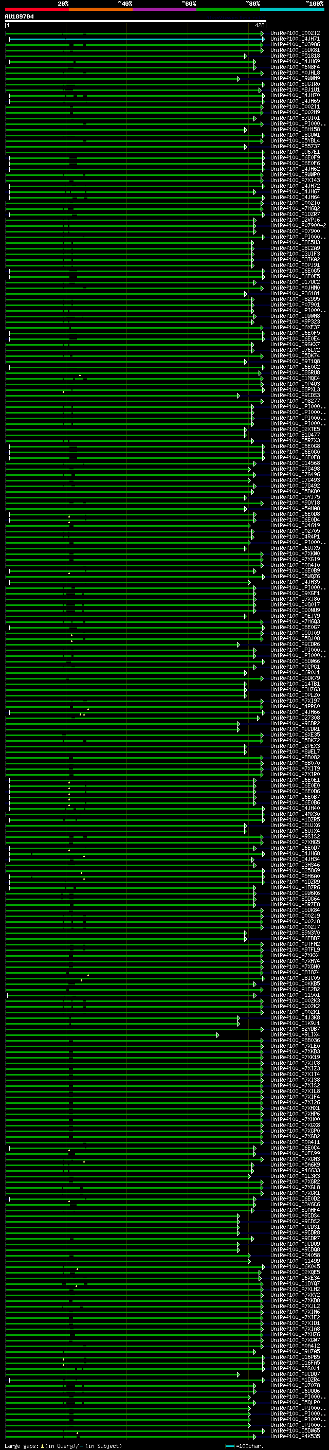Select hit label UniRef100_Q002I1
Viewport: 329px width, 1450px height.
pos(295,106)
